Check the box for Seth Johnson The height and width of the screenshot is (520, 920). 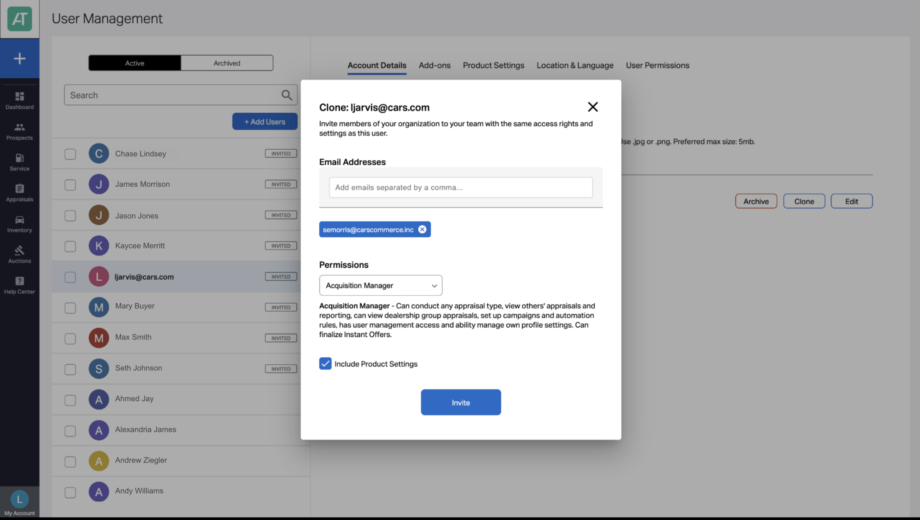70,369
